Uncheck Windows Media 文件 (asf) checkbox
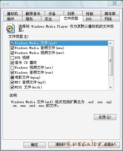 tap(12, 43)
